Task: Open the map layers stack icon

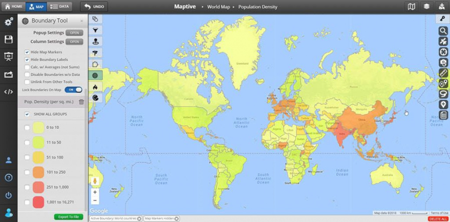Action: pyautogui.click(x=426, y=7)
